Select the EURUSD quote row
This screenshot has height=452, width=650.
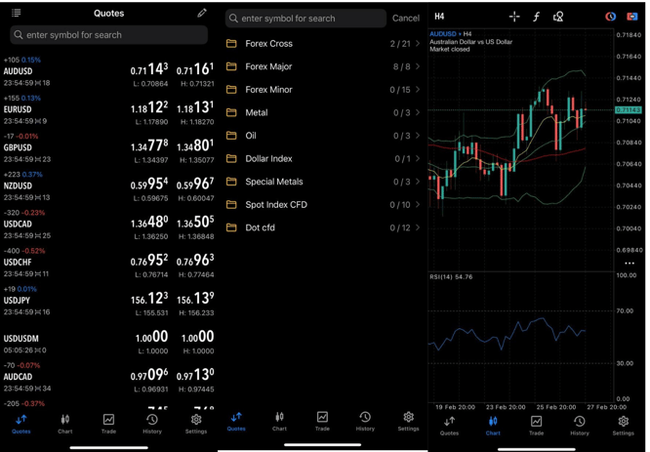108,110
